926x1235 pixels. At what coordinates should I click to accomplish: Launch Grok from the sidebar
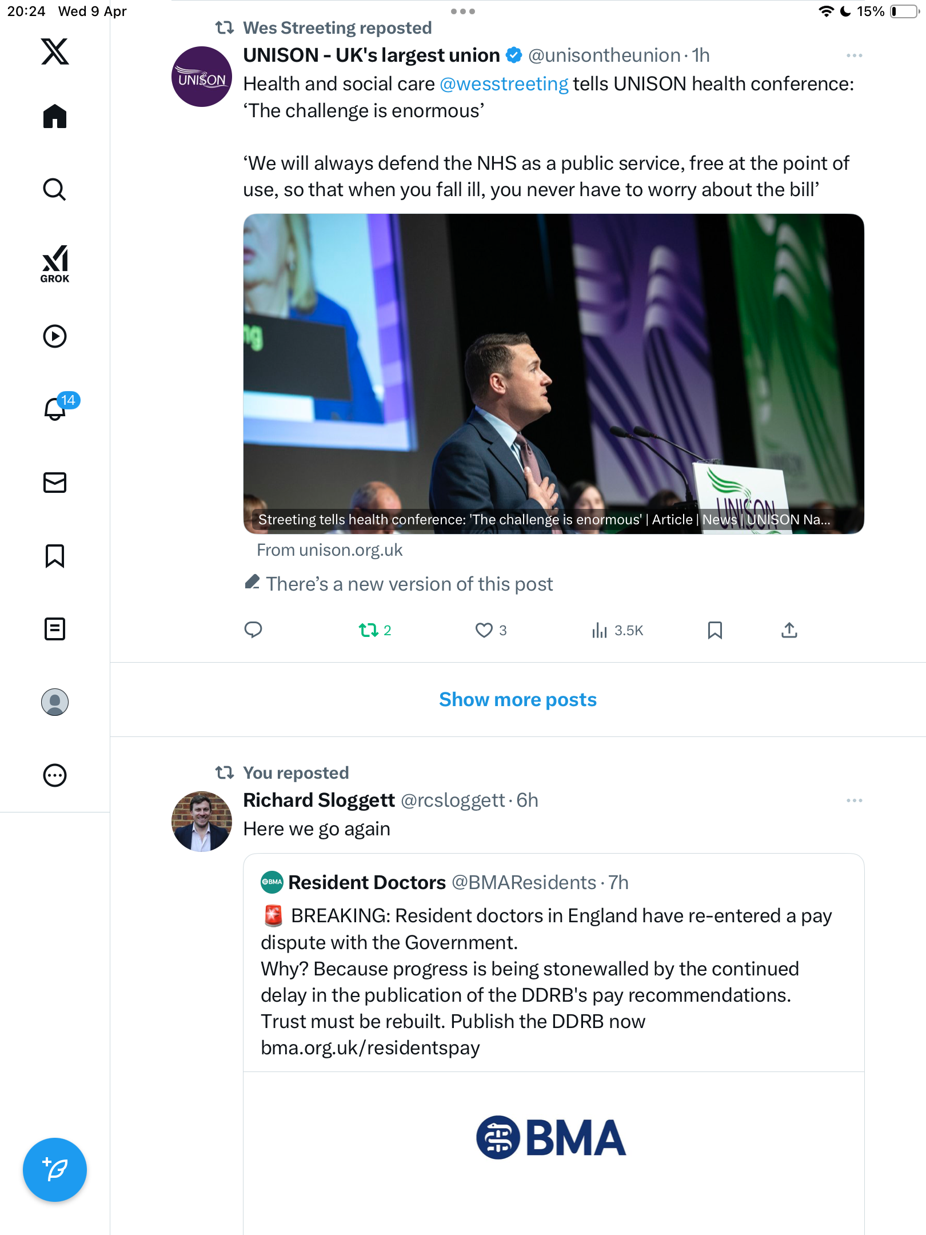pos(55,264)
